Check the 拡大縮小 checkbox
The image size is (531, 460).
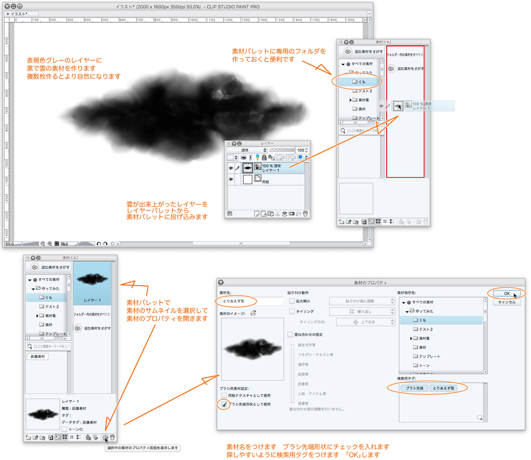291,301
